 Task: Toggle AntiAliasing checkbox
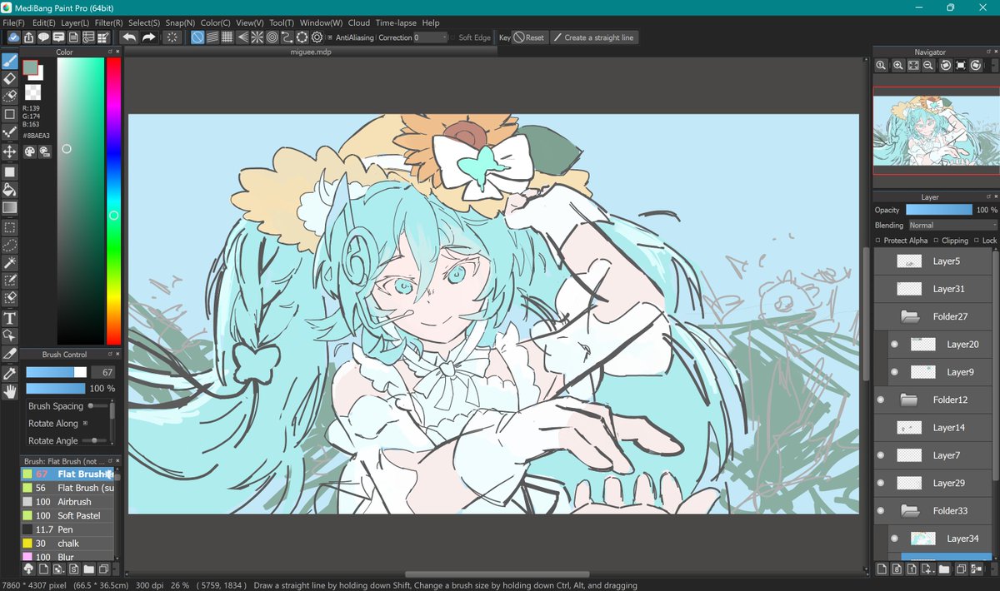[330, 37]
